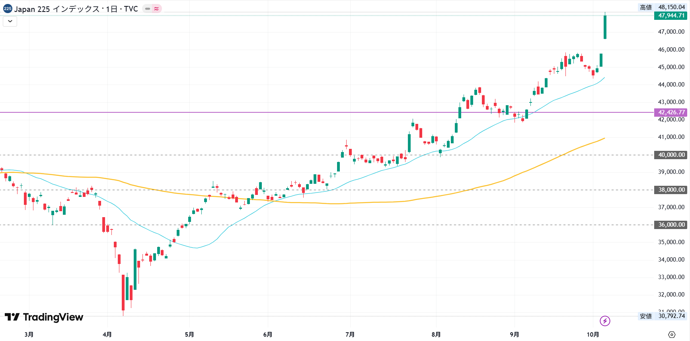This screenshot has width=690, height=341.
Task: Click the 高値 48,150.04 high label
Action: [x=663, y=7]
